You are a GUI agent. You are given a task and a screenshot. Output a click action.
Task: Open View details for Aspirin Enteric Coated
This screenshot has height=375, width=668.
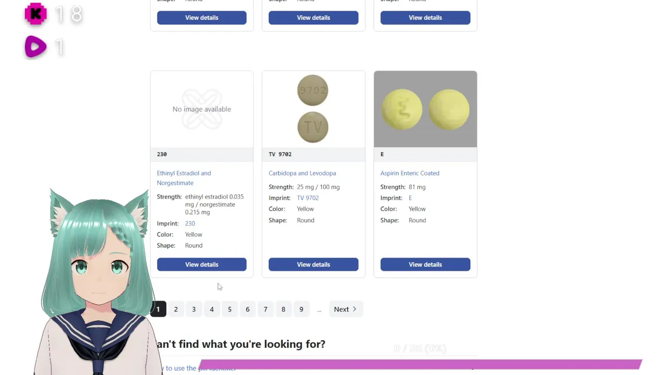tap(425, 265)
